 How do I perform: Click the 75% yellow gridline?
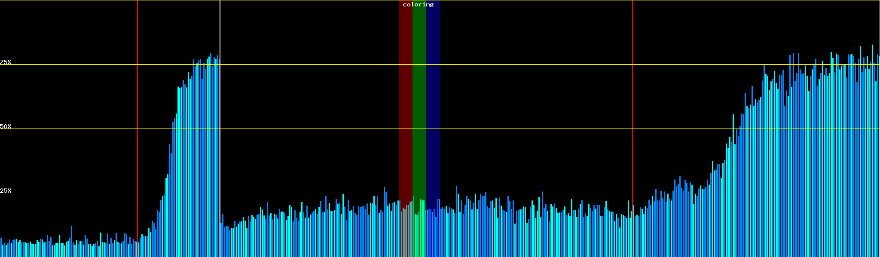click(x=516, y=65)
